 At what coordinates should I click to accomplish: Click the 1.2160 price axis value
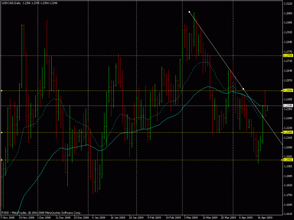tap(288, 138)
